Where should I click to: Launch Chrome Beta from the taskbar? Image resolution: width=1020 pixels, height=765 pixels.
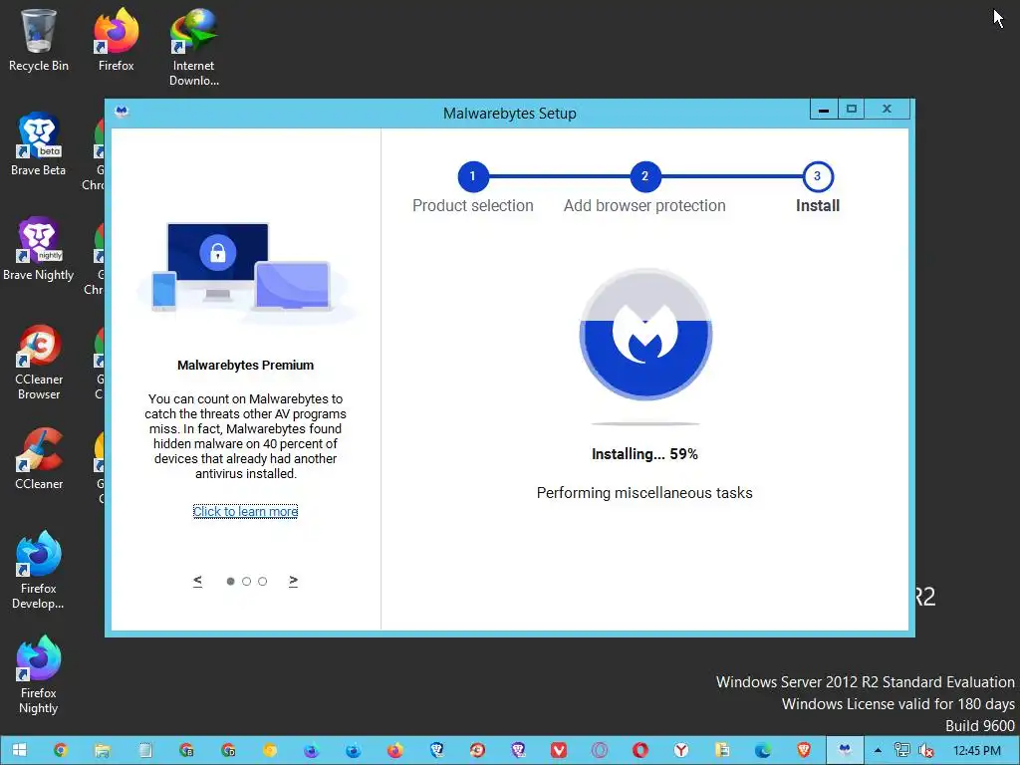click(x=186, y=750)
